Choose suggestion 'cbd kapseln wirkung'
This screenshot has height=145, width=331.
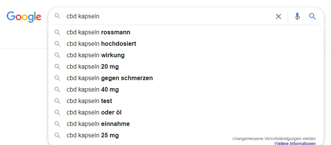coord(186,55)
